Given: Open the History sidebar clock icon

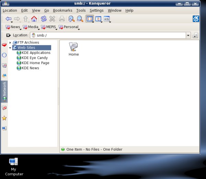Looking at the screenshot, I should (4, 55).
